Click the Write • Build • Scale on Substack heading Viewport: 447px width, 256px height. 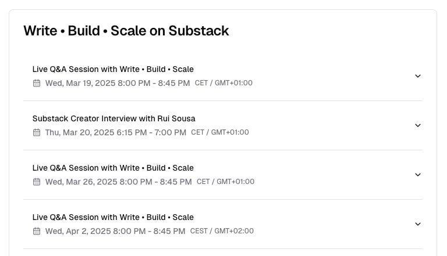[126, 31]
